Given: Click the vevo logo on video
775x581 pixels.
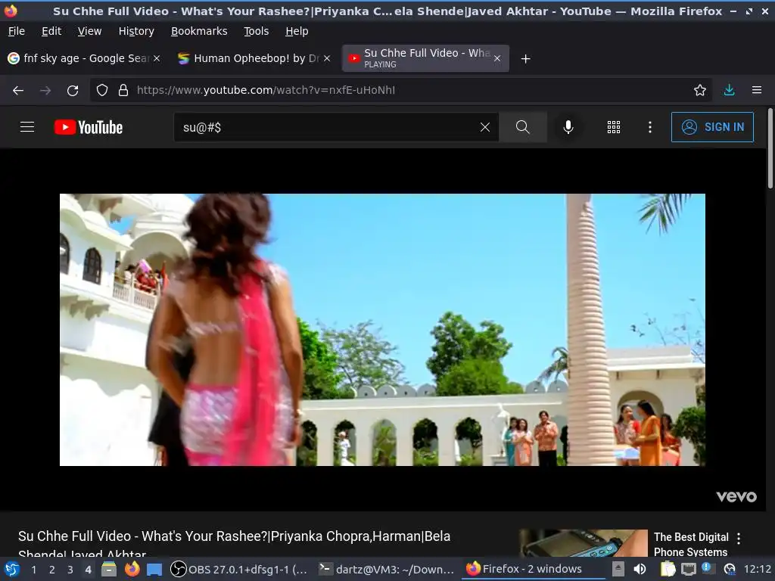Looking at the screenshot, I should point(736,496).
